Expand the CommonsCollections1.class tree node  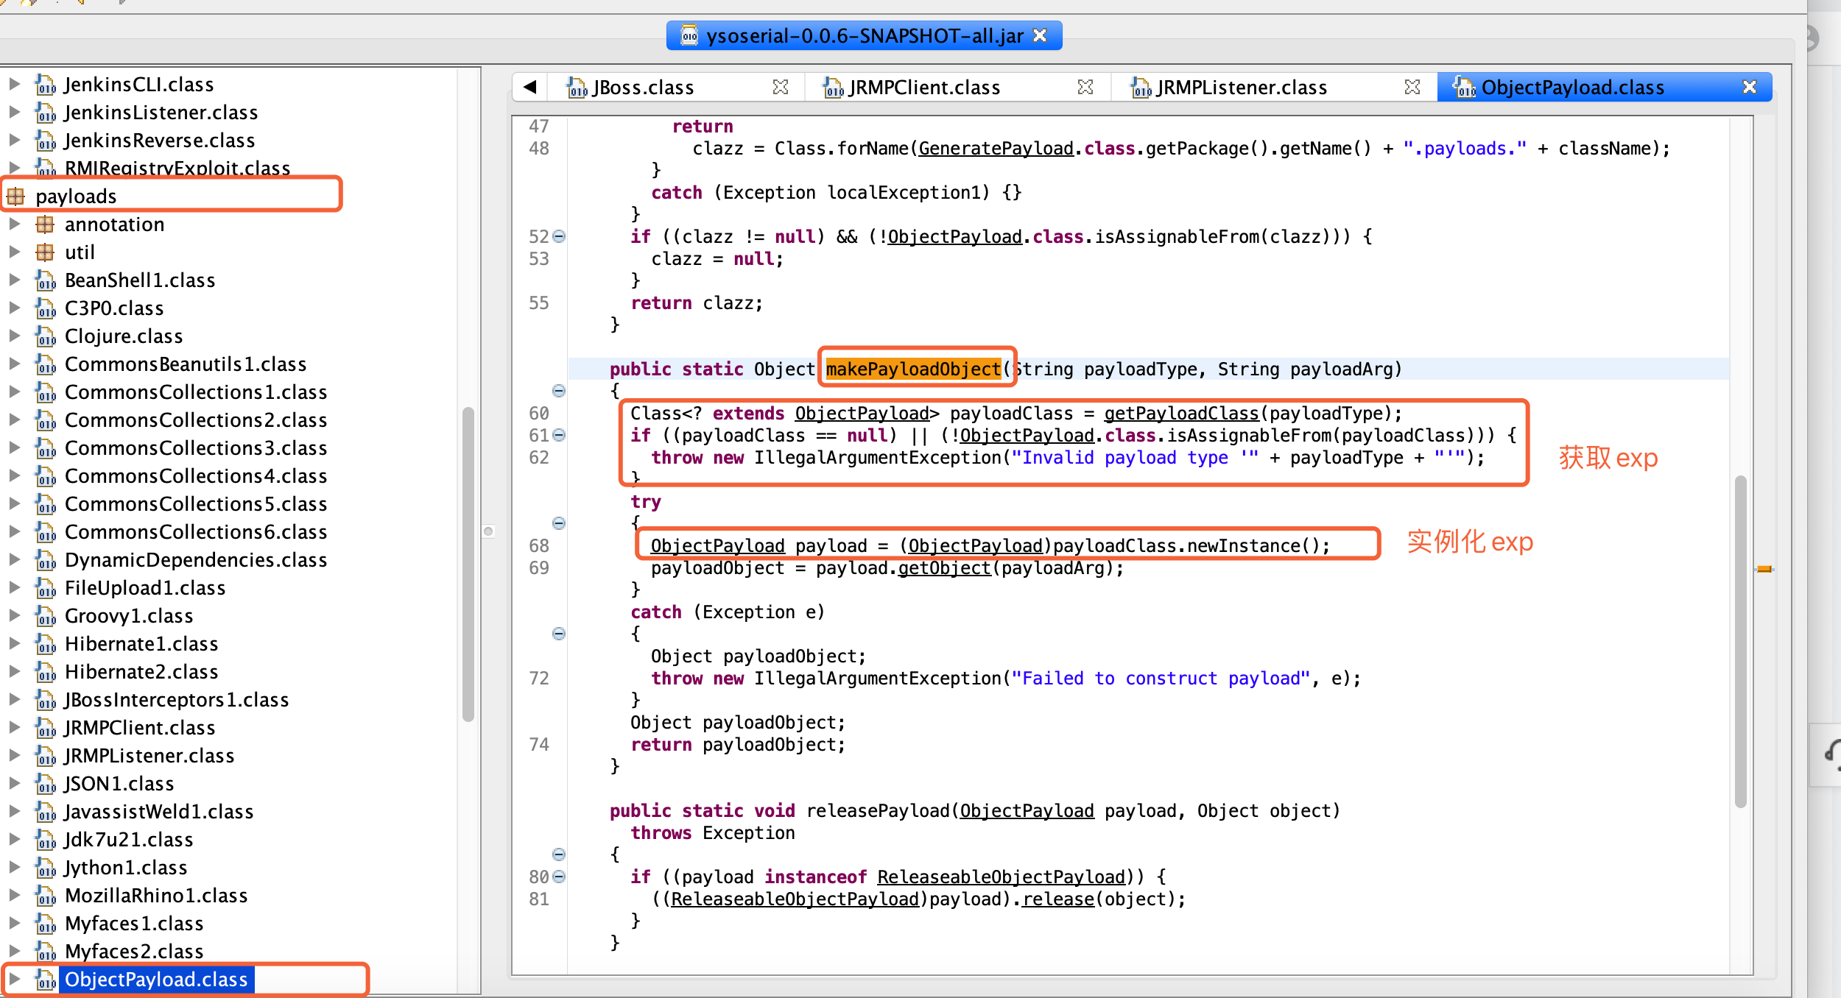pyautogui.click(x=16, y=392)
